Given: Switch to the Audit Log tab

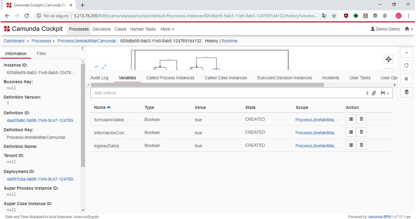Looking at the screenshot, I should coord(99,78).
